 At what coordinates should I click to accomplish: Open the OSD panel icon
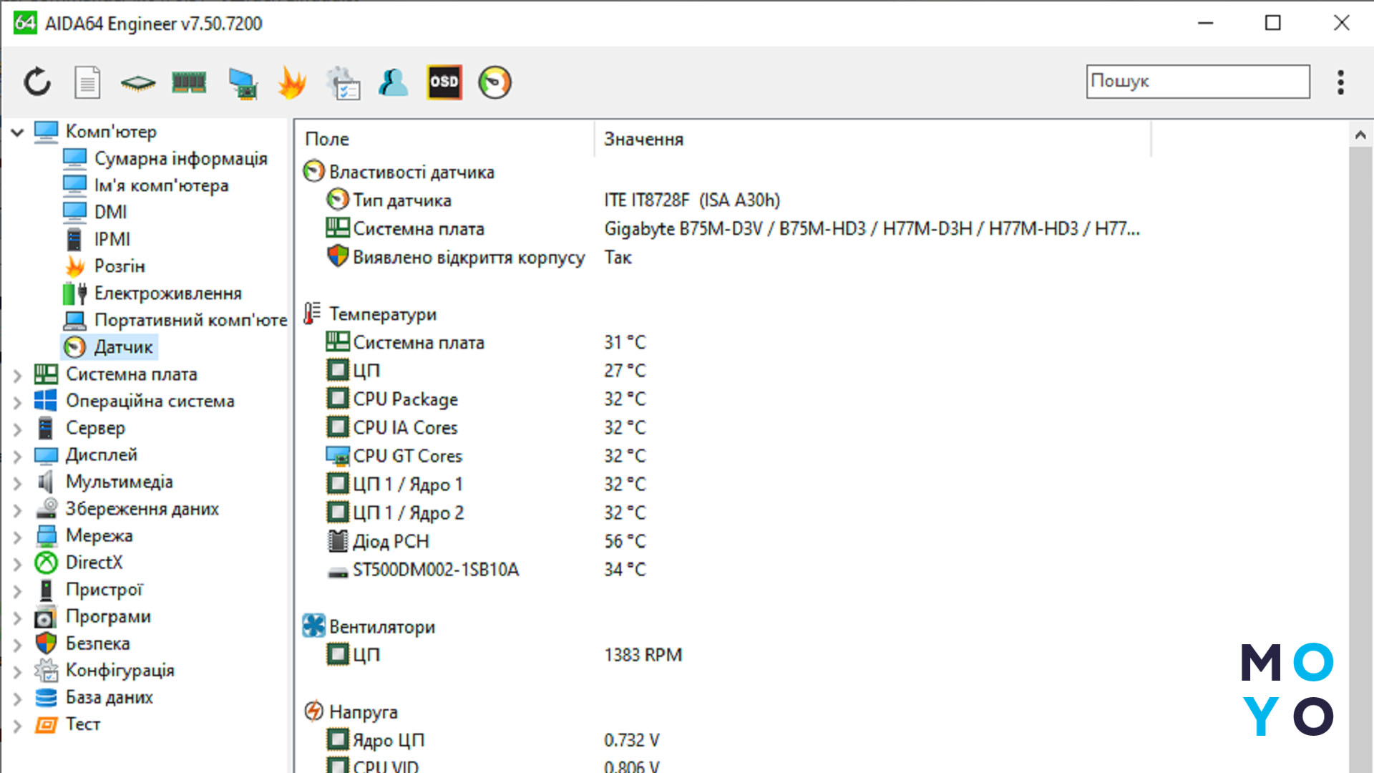[444, 82]
